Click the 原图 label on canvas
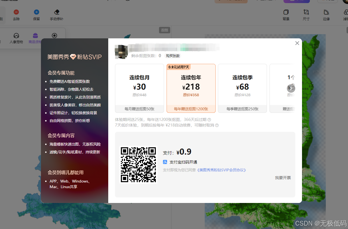This screenshot has width=348, height=229. (165, 30)
